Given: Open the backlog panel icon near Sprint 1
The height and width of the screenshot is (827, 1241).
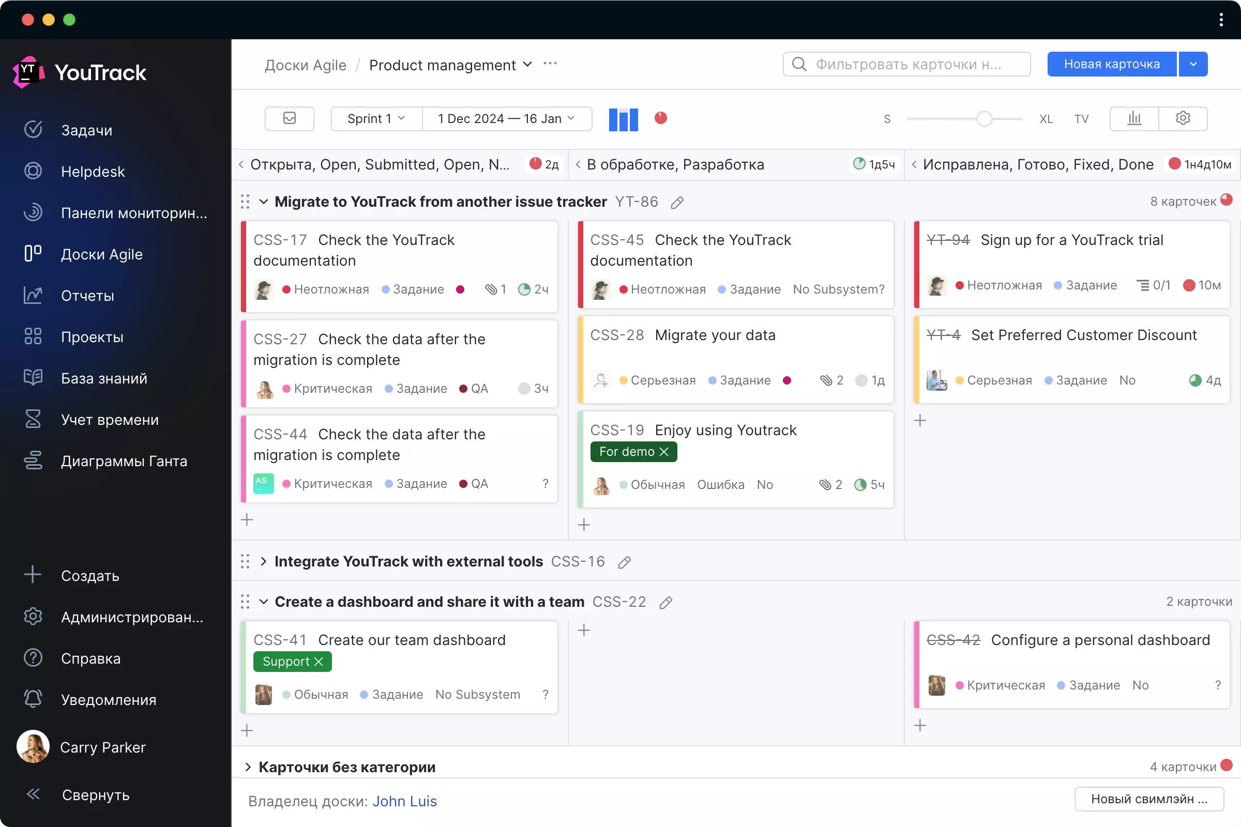Looking at the screenshot, I should point(289,119).
